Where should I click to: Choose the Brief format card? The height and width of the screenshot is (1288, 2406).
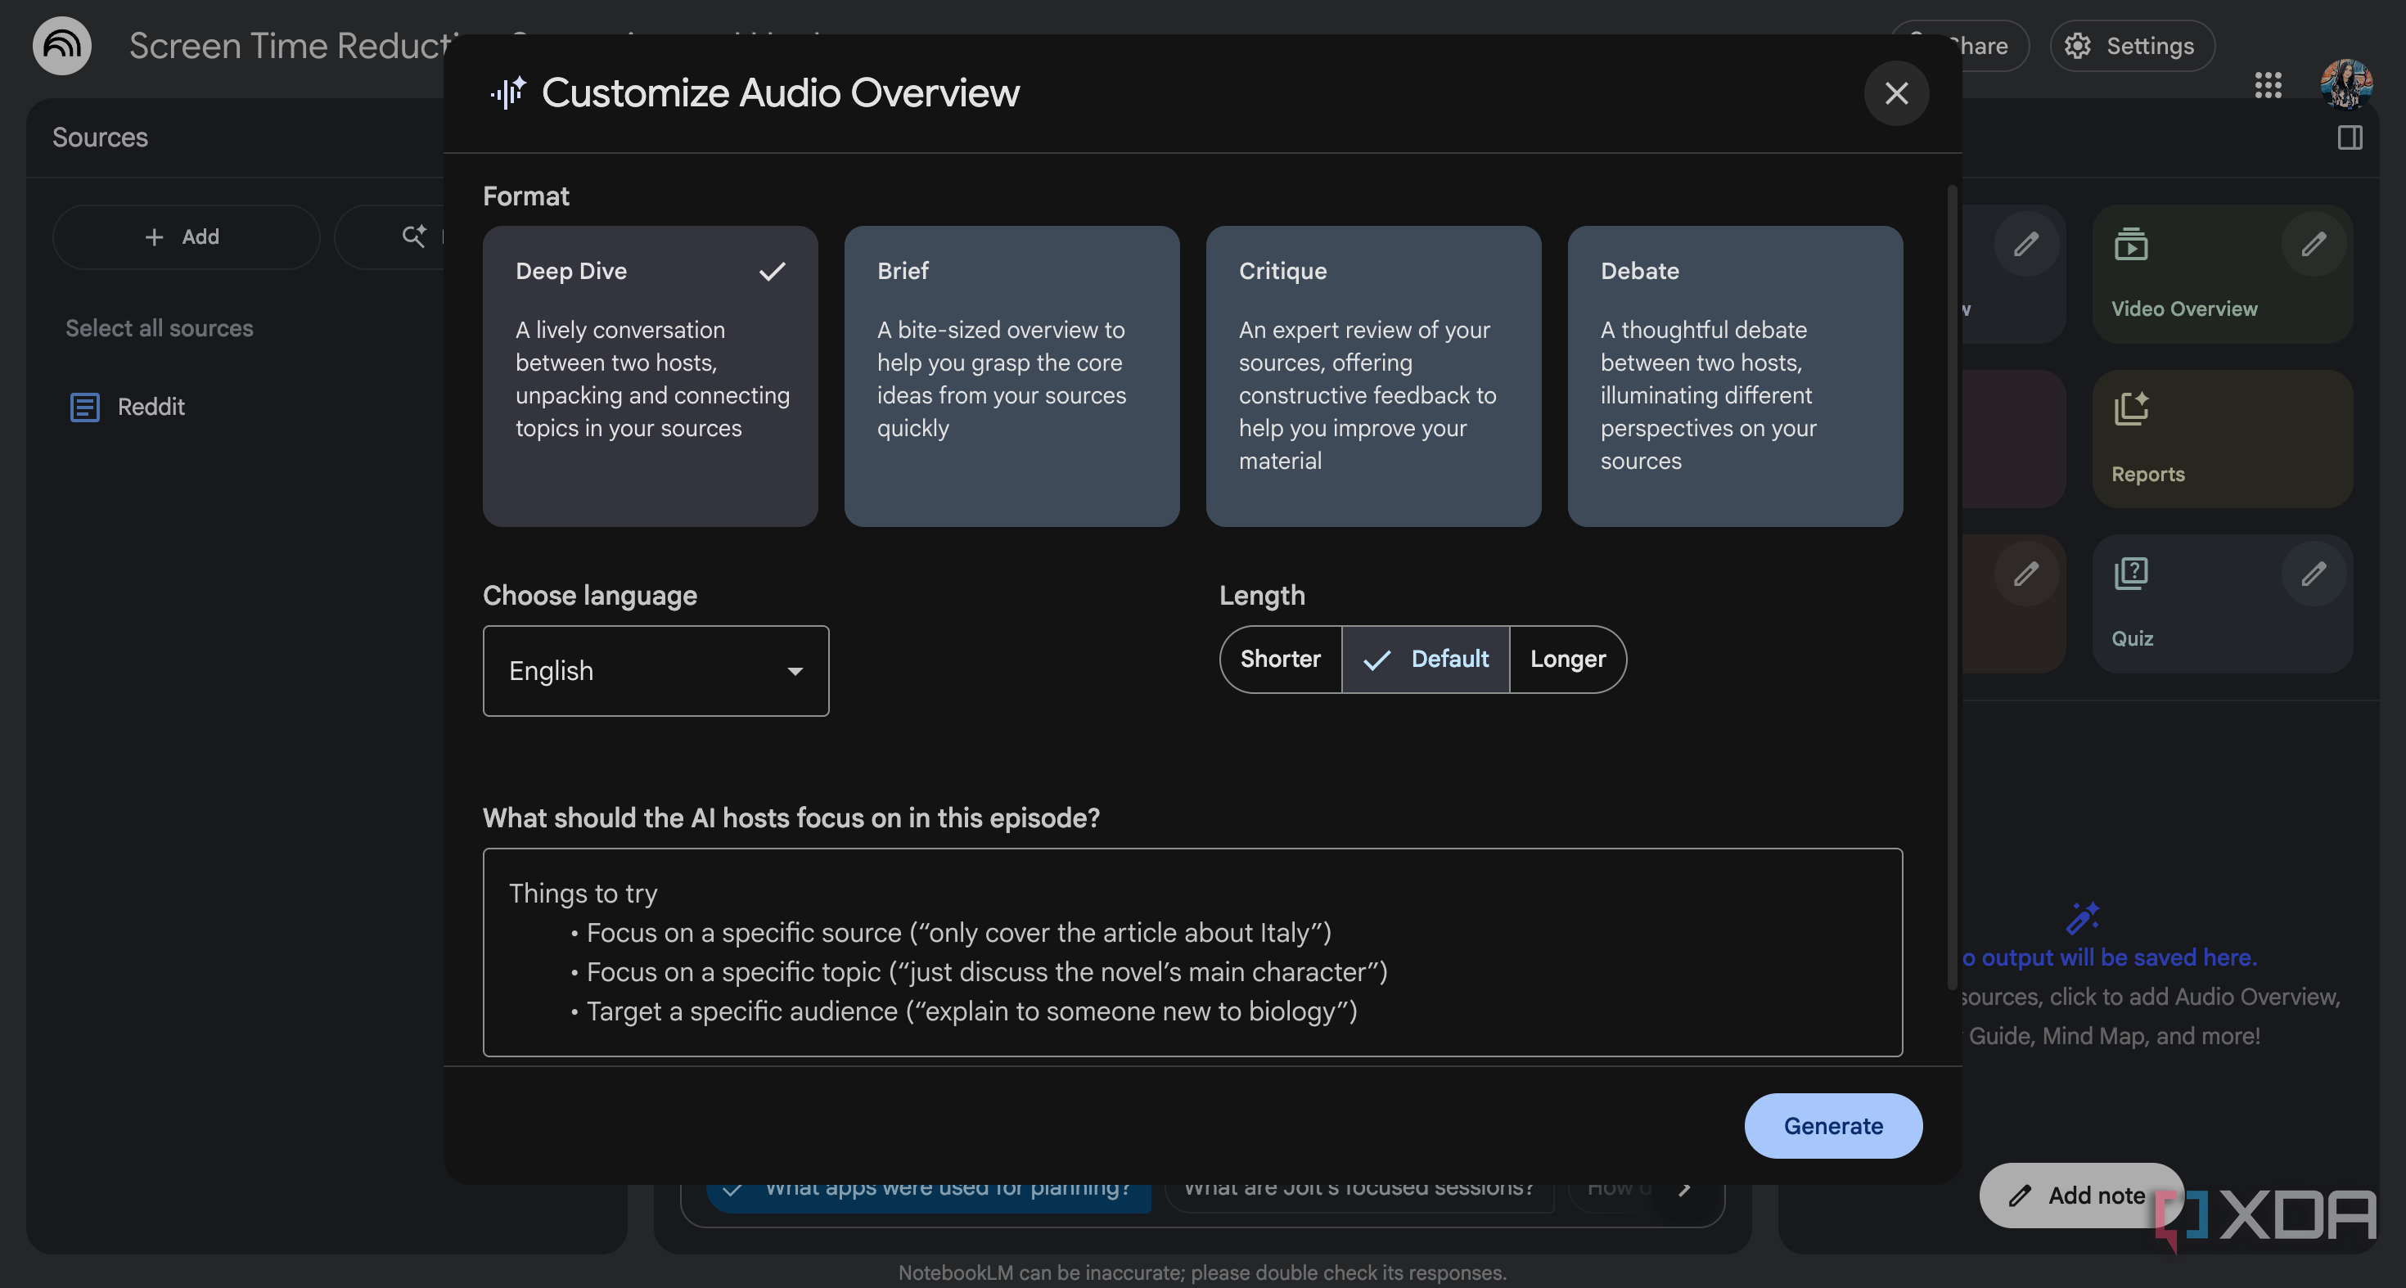1012,376
